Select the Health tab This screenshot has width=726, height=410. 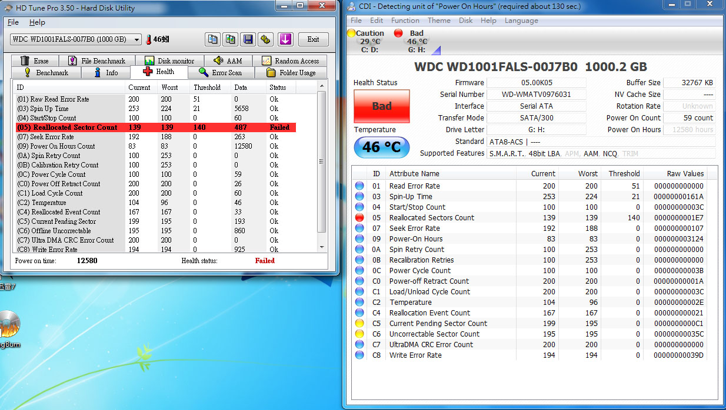[x=159, y=72]
